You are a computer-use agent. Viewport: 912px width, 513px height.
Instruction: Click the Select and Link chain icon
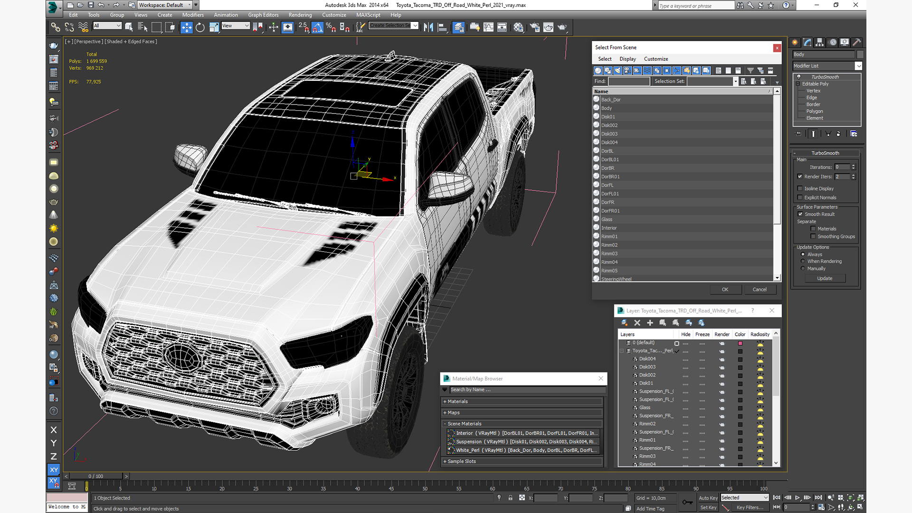(55, 27)
